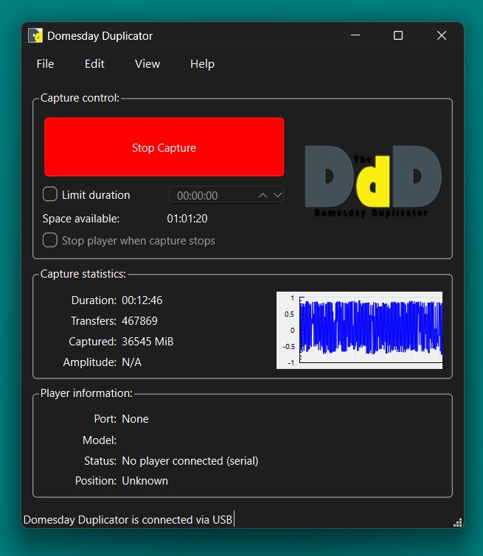Click the blue amplitude waveform graph
Screen dimensions: 483x556
[359, 329]
